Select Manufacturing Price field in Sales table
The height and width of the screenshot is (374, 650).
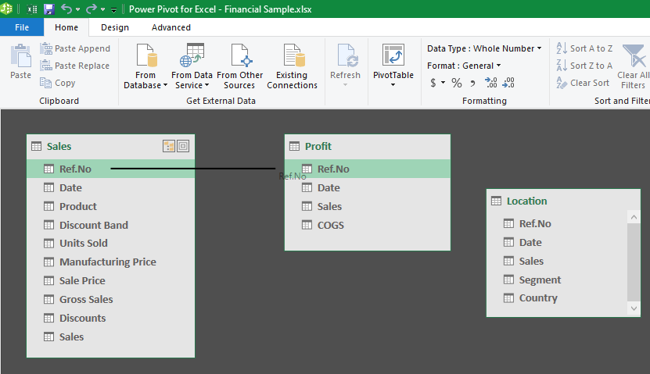click(107, 262)
